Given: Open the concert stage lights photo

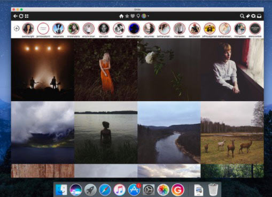Looking at the screenshot, I should click(43, 70).
